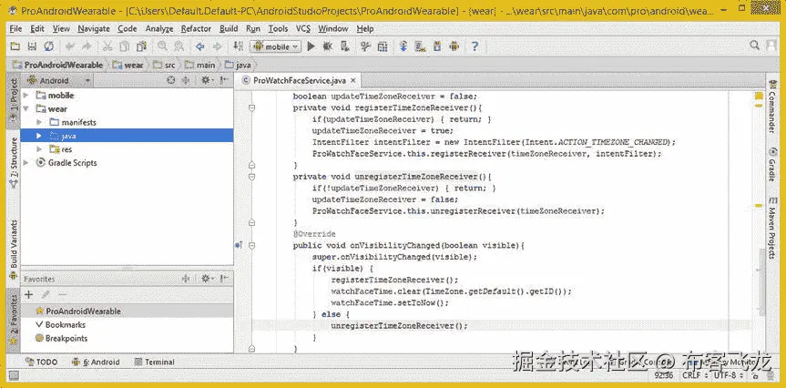The height and width of the screenshot is (388, 786).
Task: Hide the Project panel using its header icon
Action: point(225,80)
